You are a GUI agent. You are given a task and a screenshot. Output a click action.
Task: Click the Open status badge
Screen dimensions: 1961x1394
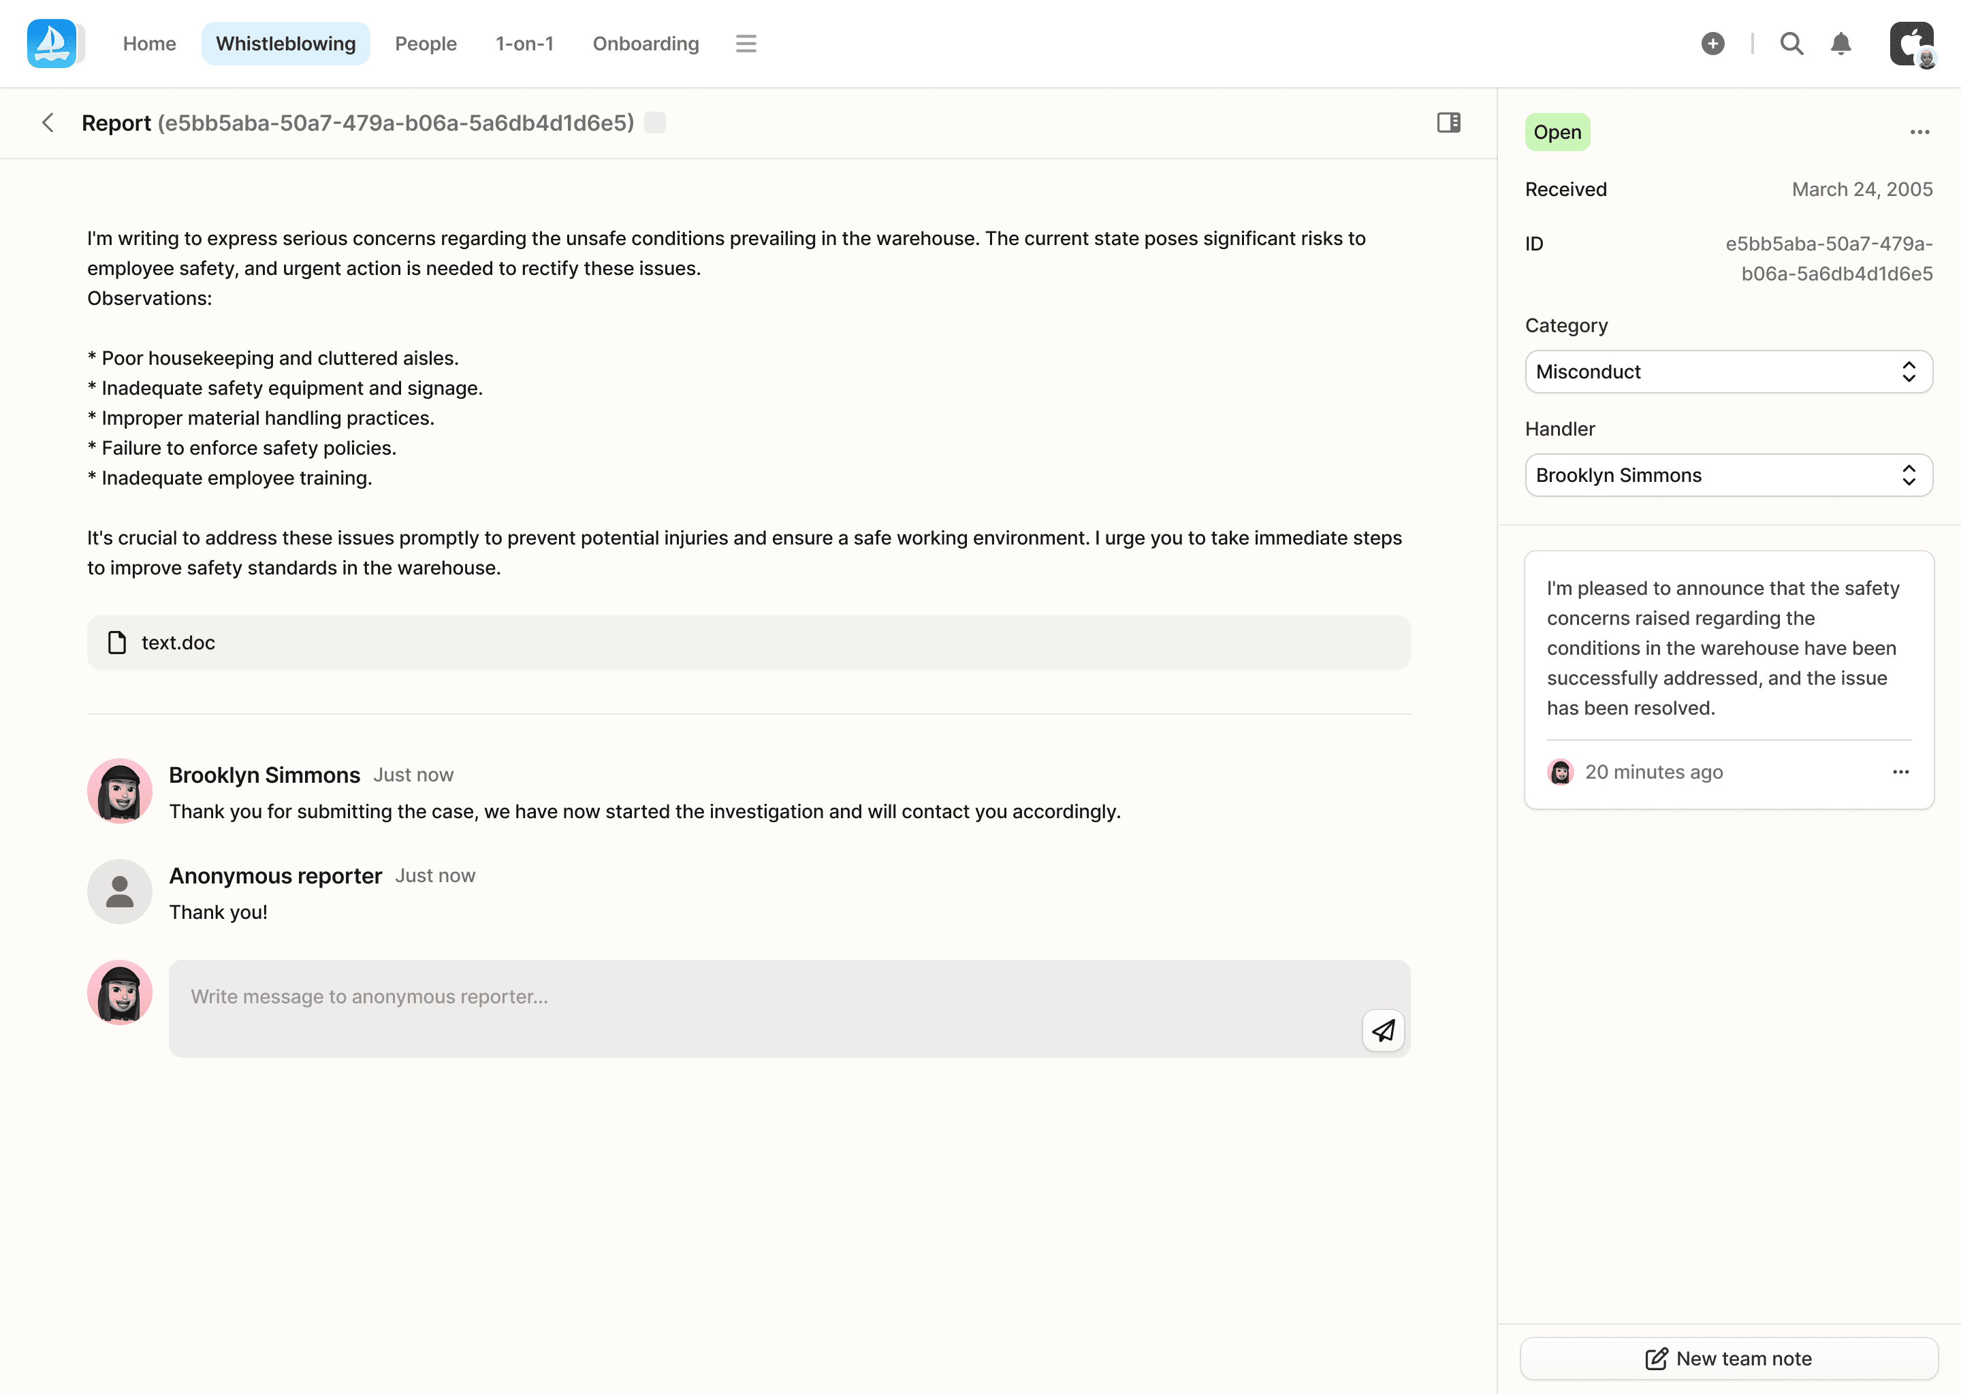point(1557,132)
